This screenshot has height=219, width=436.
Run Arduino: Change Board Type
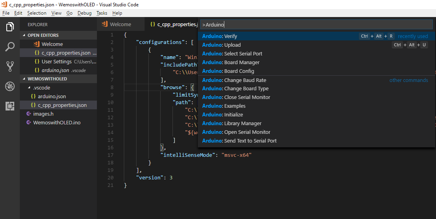(x=317, y=88)
